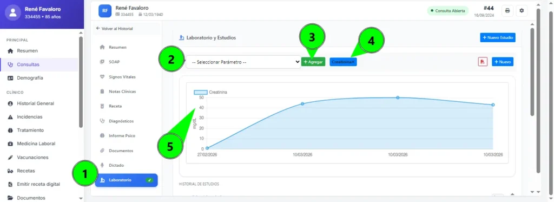554x202 pixels.
Task: Click the stethoscope icon beside Diagnósticos
Action: [102, 121]
